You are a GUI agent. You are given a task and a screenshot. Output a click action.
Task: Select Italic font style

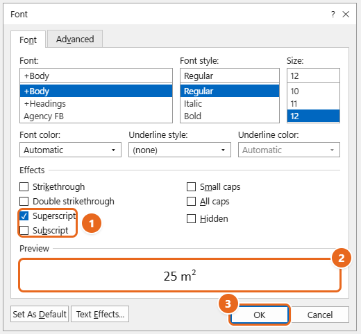(230, 103)
